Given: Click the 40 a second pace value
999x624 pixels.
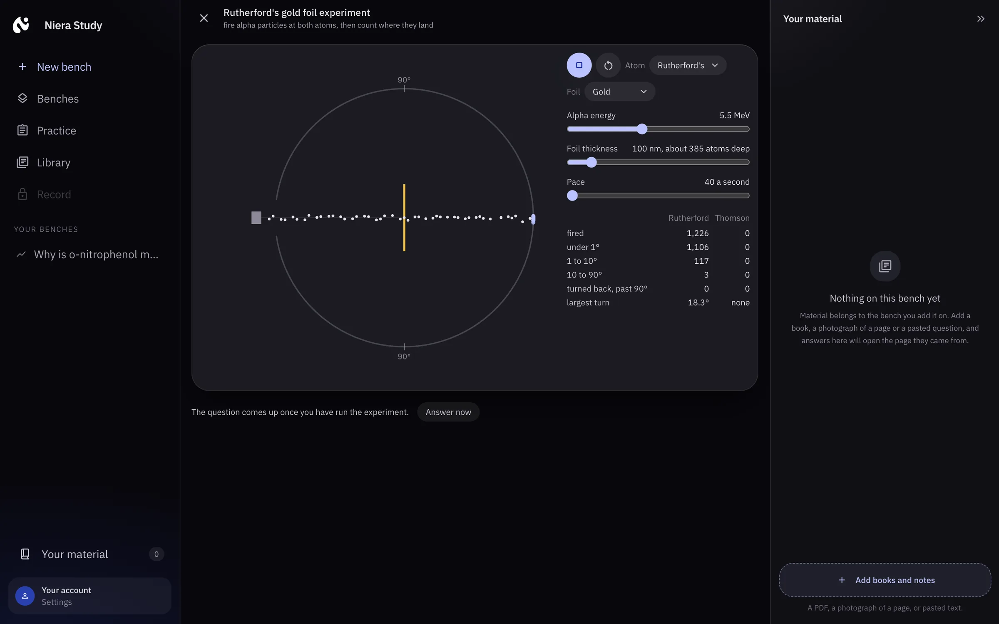Looking at the screenshot, I should point(727,182).
